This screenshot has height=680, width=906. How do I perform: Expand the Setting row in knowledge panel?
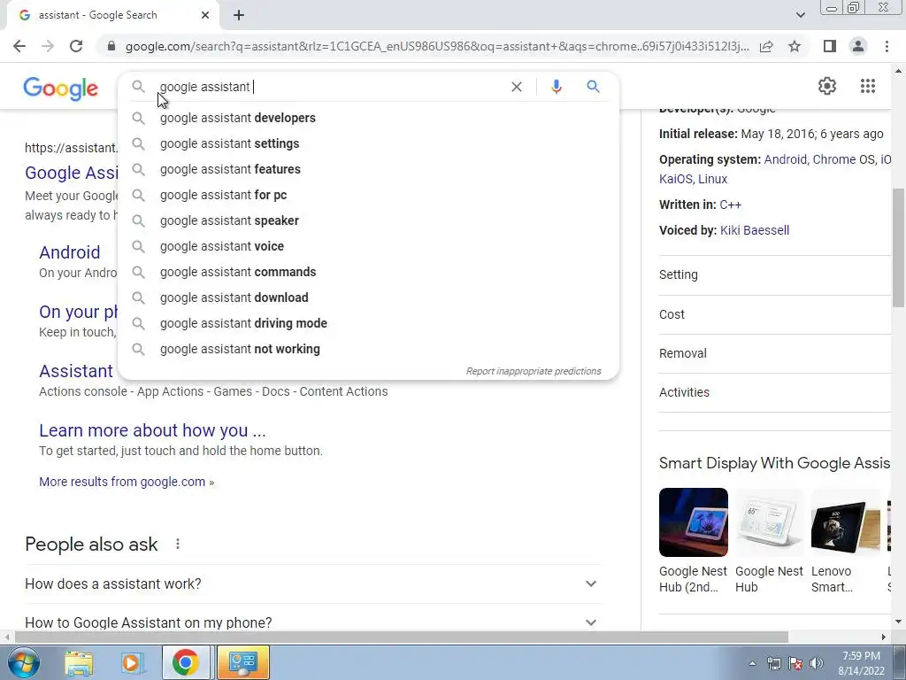774,275
